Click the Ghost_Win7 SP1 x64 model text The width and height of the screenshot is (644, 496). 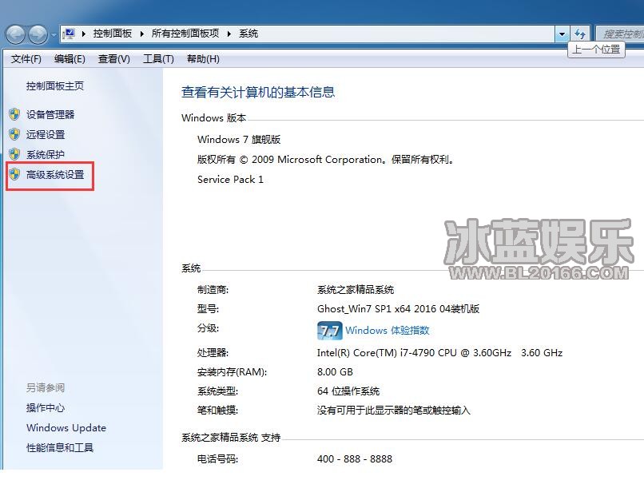398,309
